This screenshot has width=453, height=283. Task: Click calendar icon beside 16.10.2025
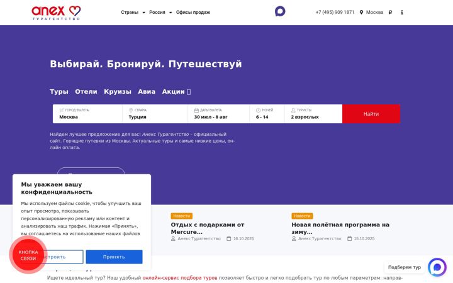point(229,238)
